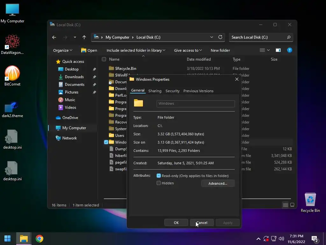
Task: Switch to Sharing tab
Action: point(155,91)
